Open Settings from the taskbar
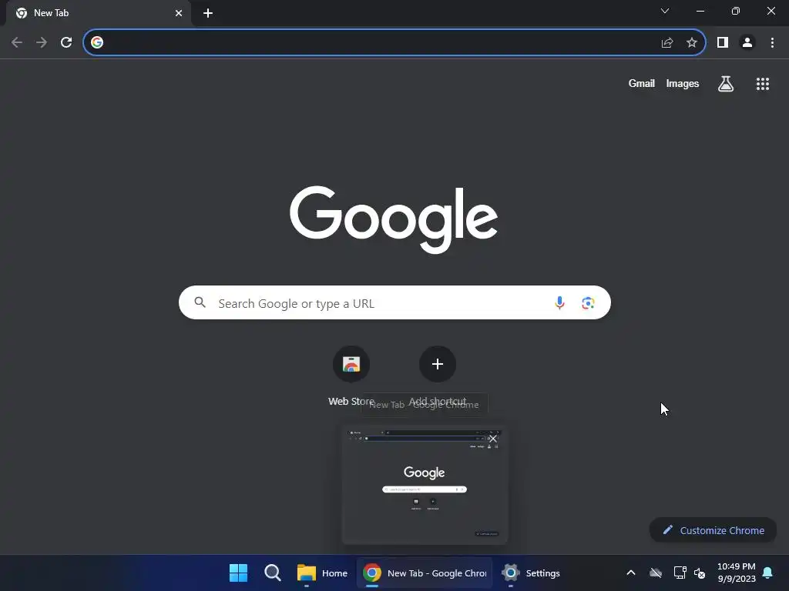Screen dimensions: 789x591 pyautogui.click(x=531, y=573)
